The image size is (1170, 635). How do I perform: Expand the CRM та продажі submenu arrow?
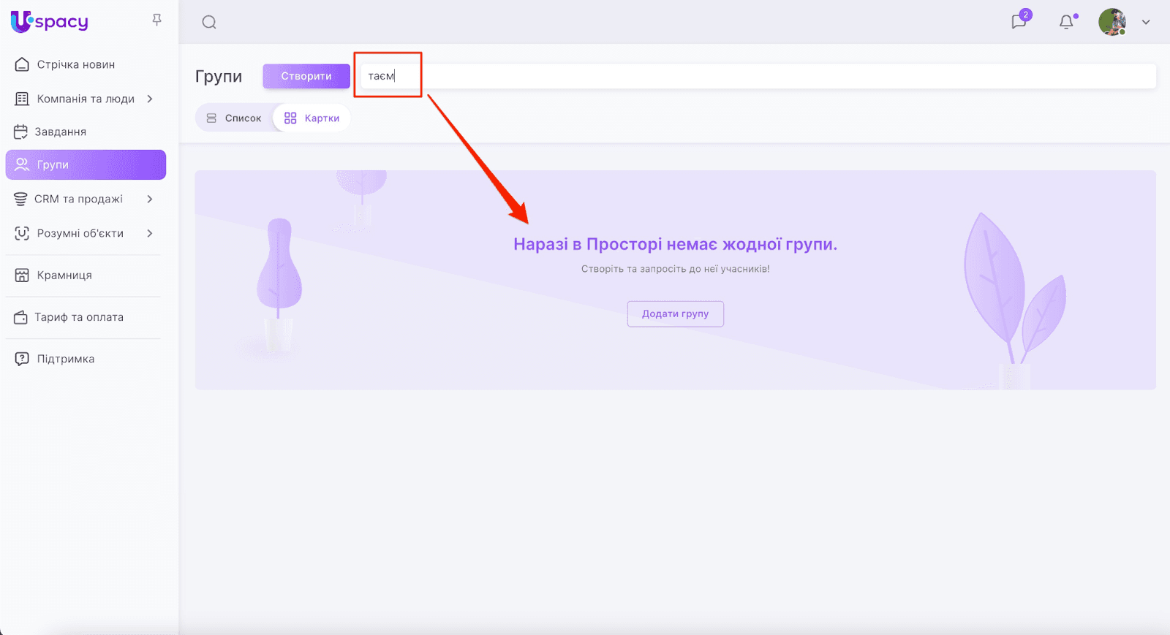[x=150, y=199]
